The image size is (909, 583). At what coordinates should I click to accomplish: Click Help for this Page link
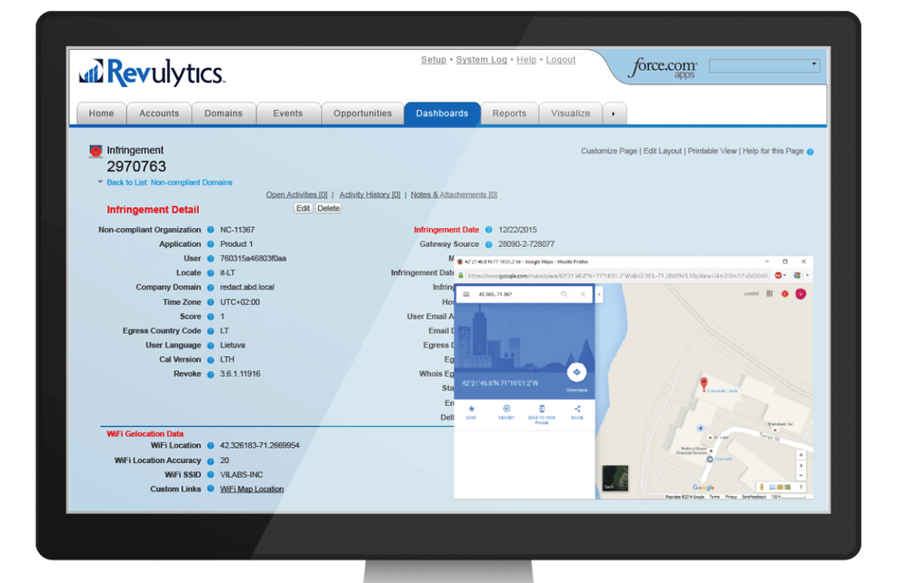tap(773, 151)
